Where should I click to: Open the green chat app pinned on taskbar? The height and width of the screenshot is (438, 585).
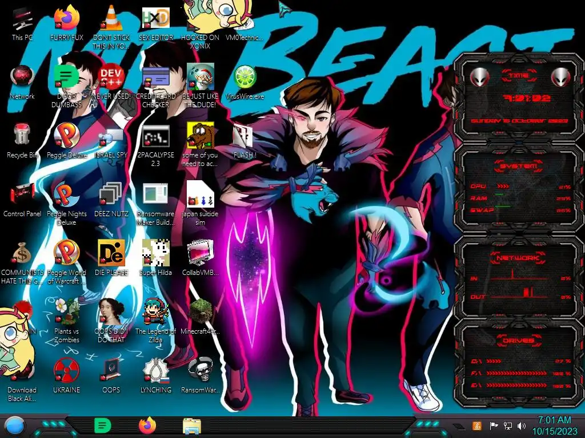tap(103, 425)
